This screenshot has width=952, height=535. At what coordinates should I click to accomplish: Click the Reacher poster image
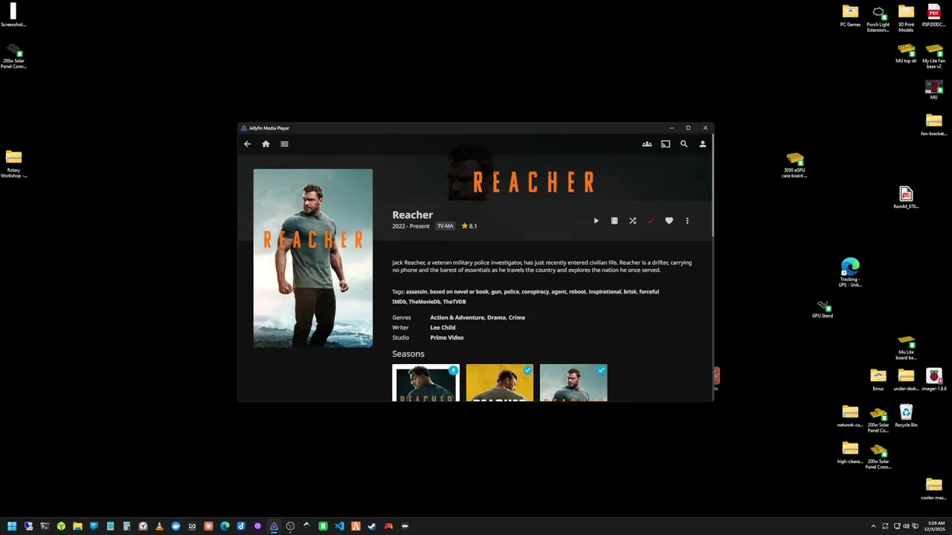313,258
